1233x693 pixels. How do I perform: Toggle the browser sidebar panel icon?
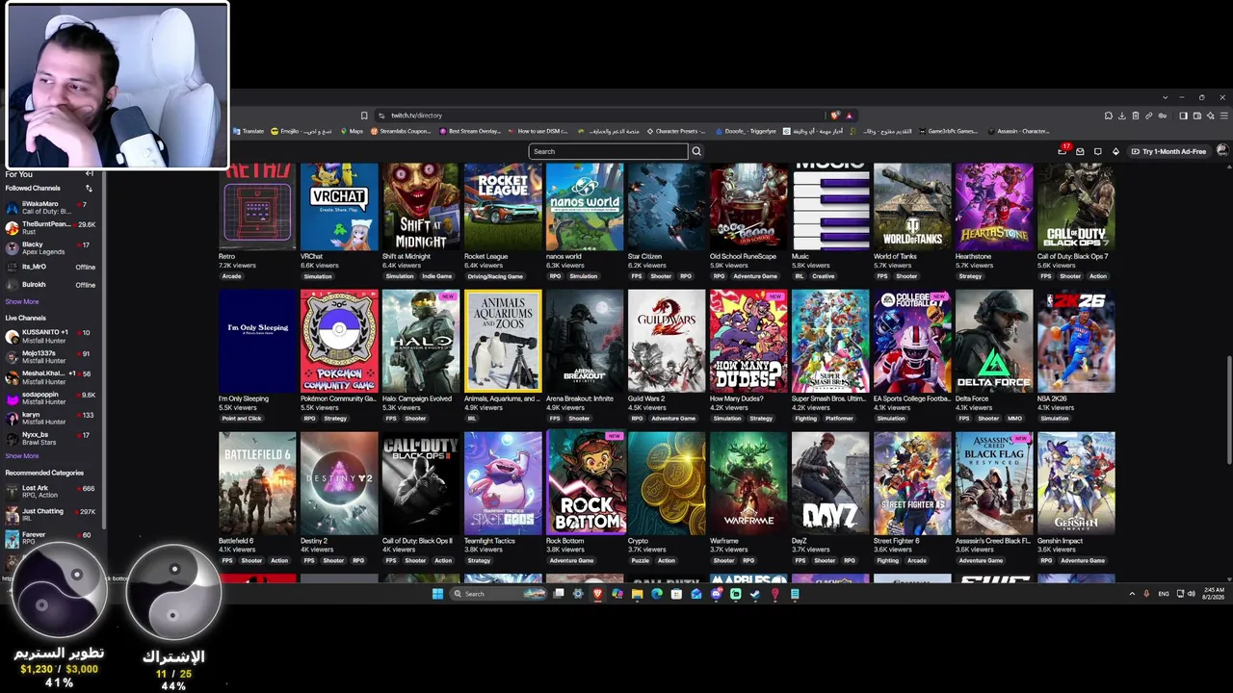[x=1184, y=115]
